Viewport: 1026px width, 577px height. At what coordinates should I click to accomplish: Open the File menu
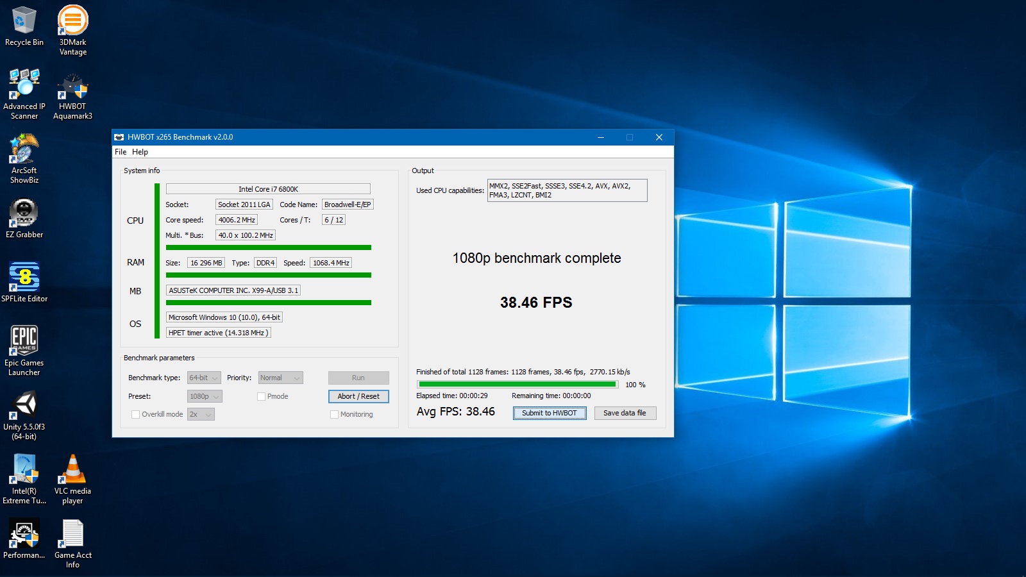pyautogui.click(x=121, y=152)
